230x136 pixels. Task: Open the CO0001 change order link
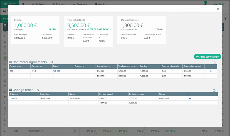(x=13, y=99)
